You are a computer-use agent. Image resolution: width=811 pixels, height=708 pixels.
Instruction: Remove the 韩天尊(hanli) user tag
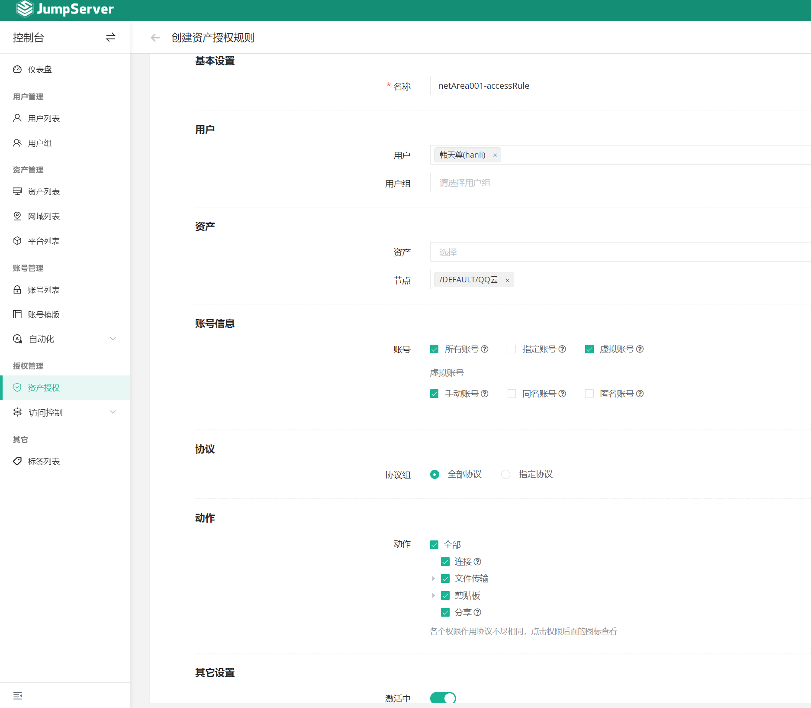click(495, 155)
